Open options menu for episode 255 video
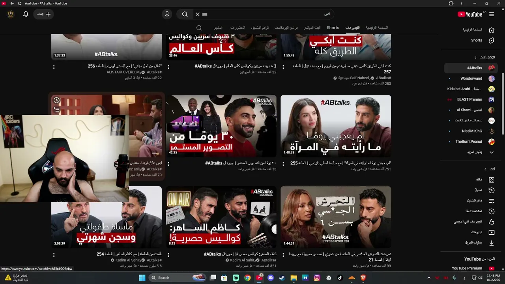505x284 pixels. click(x=283, y=164)
